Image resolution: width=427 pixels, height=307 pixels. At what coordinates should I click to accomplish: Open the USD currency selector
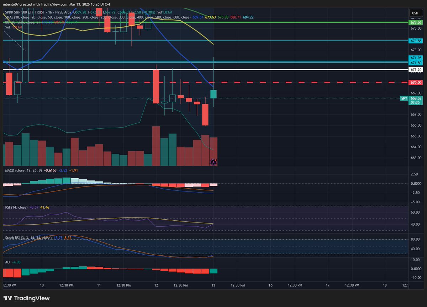click(x=415, y=13)
